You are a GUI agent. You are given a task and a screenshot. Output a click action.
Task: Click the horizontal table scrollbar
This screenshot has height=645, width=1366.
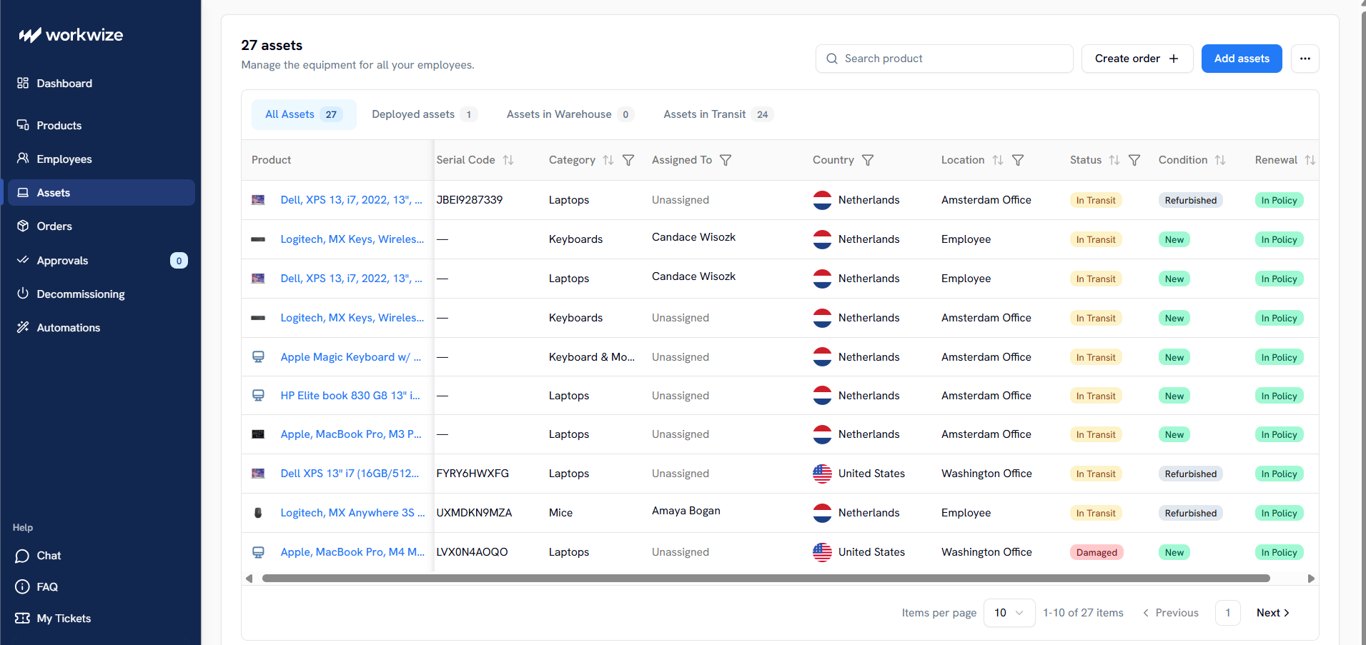click(766, 579)
